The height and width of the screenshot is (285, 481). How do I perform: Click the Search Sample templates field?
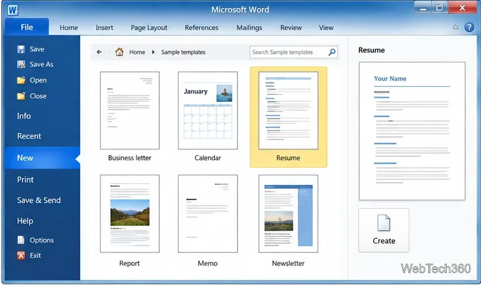click(x=294, y=52)
